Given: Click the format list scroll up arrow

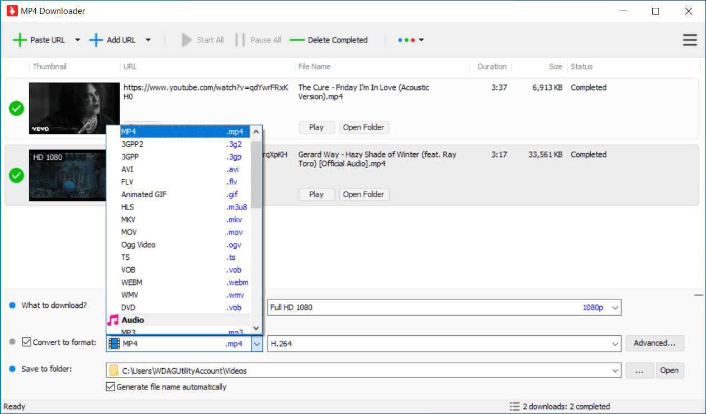Looking at the screenshot, I should coord(257,132).
